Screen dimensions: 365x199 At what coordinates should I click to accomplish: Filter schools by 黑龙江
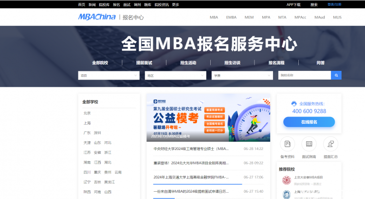pyautogui.click(x=109, y=182)
